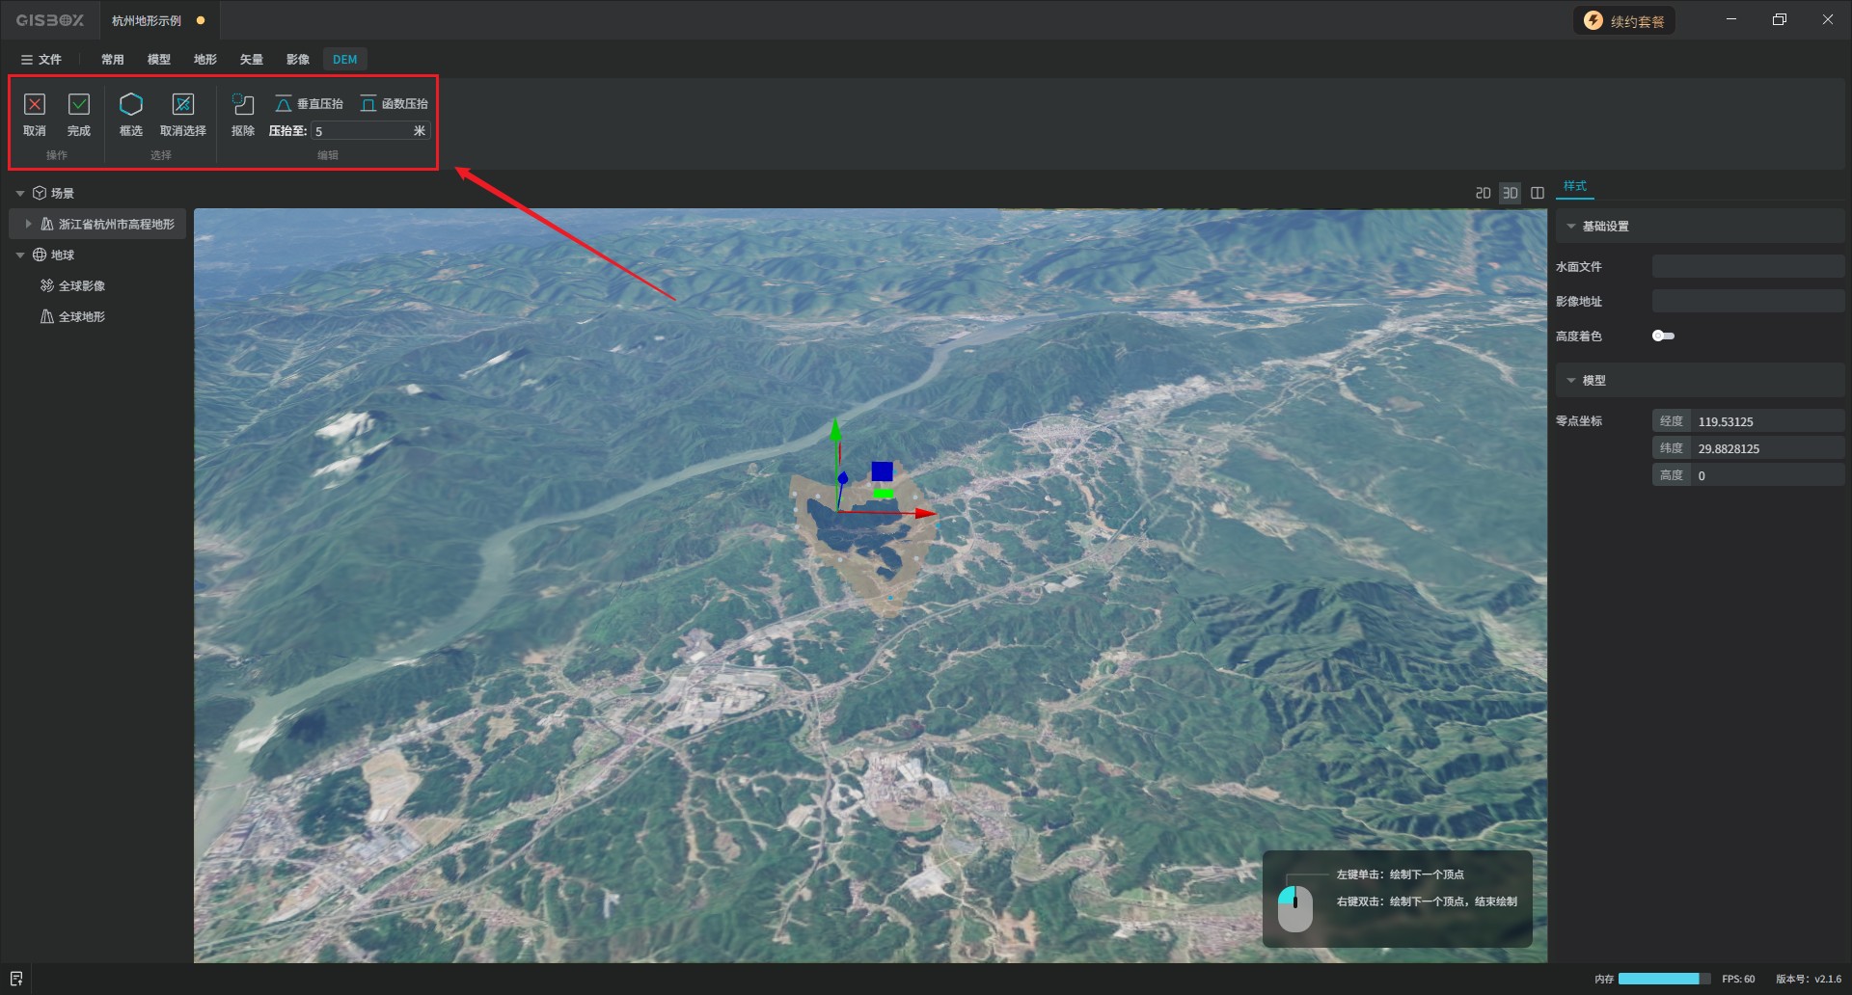
Task: Click the 抠除 cut-out tool icon
Action: coord(243,104)
